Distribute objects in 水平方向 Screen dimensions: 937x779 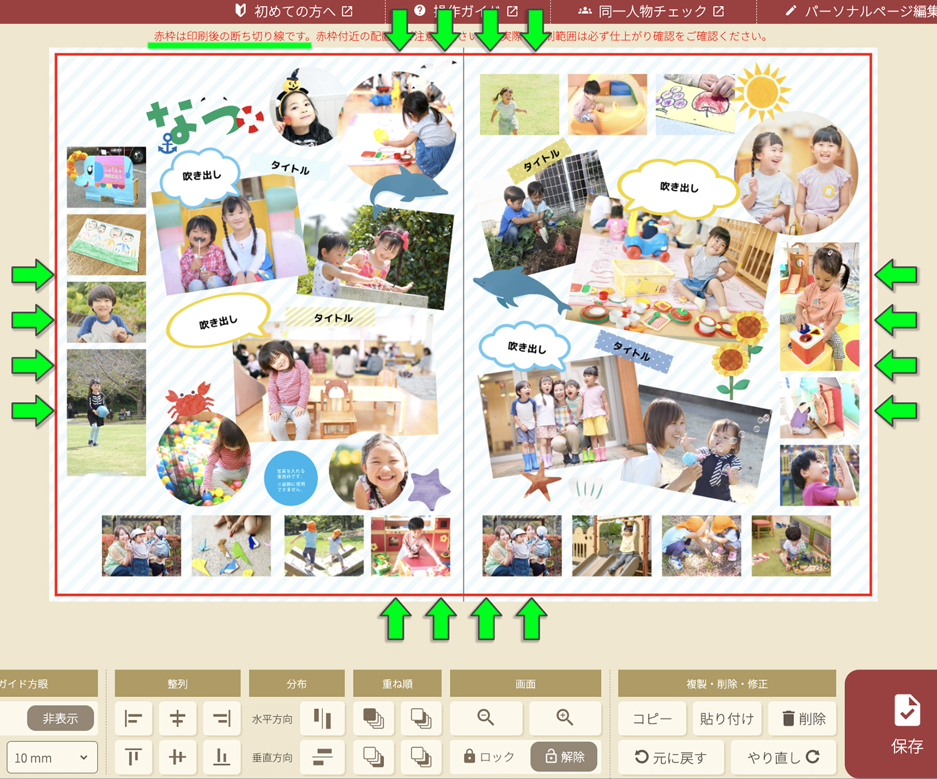322,718
